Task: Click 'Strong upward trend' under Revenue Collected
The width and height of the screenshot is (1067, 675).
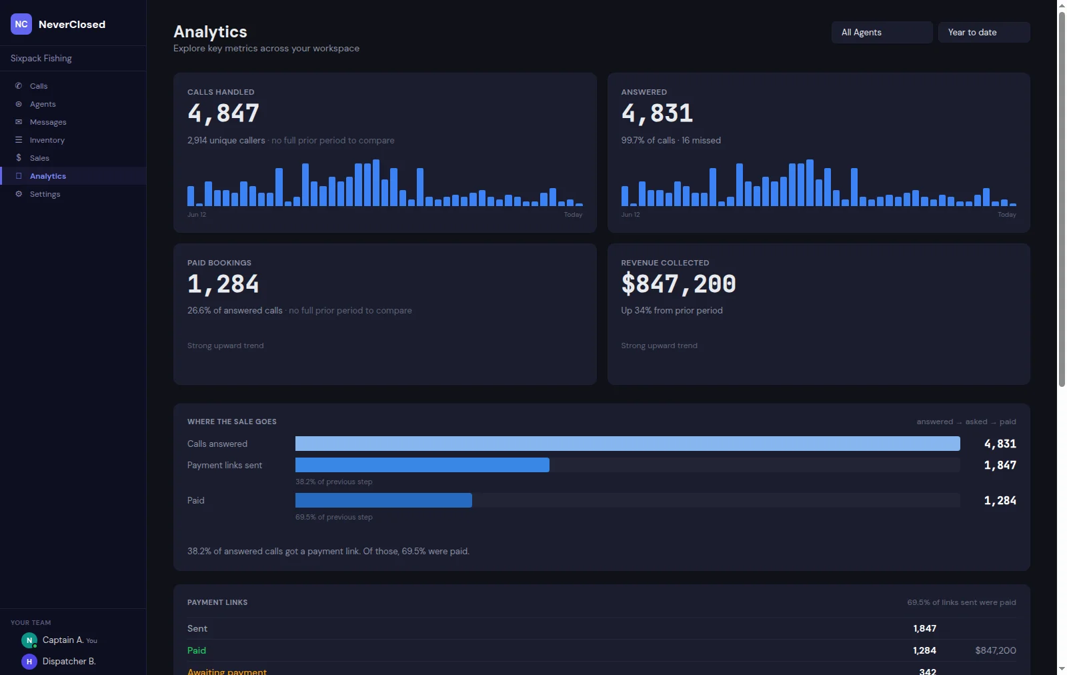Action: 659,346
